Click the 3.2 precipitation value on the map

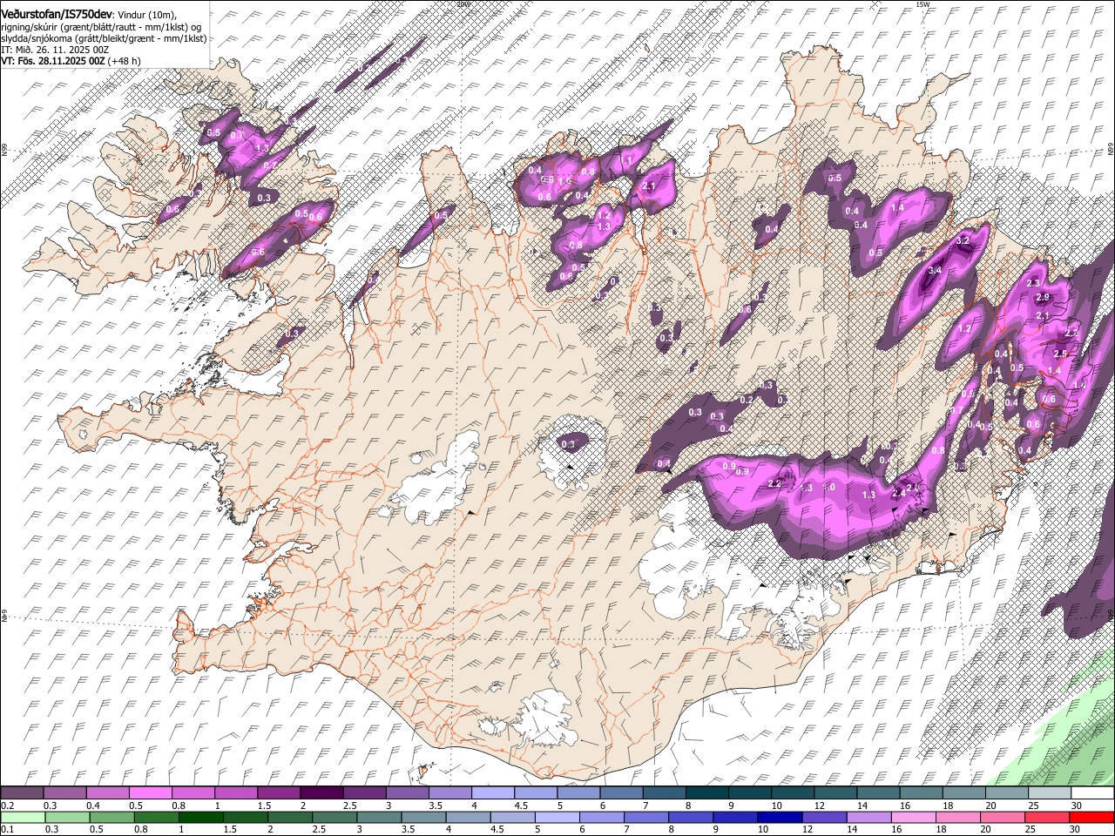pos(963,239)
